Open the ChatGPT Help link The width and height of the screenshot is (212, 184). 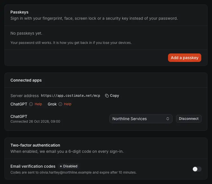click(38, 104)
